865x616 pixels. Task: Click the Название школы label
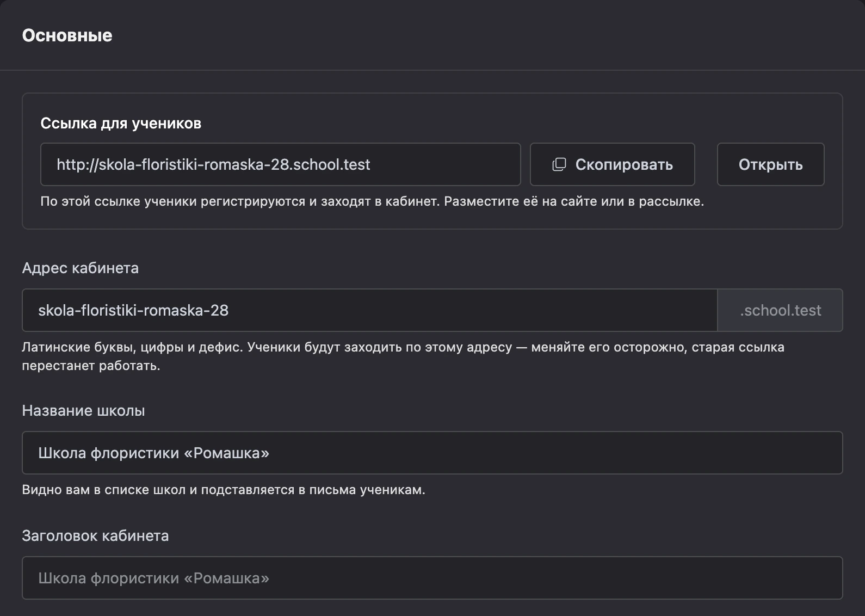click(84, 411)
